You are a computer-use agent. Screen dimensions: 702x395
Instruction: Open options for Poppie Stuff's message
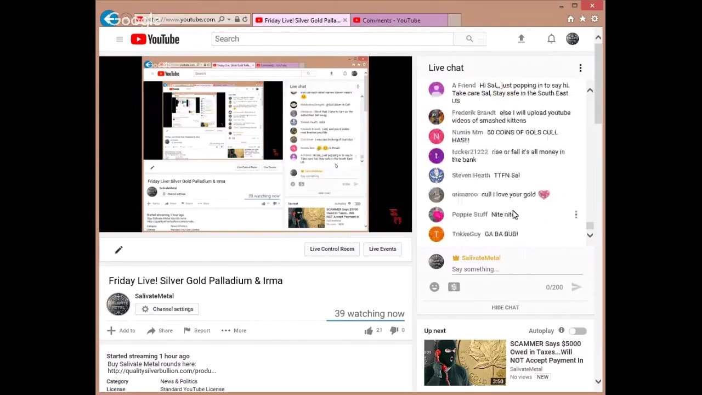click(x=576, y=215)
